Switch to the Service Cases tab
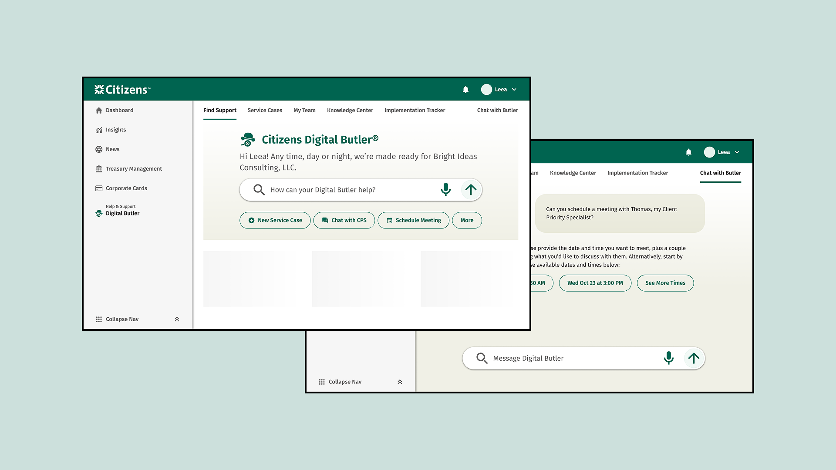Screen dimensions: 836x470 pyautogui.click(x=265, y=111)
